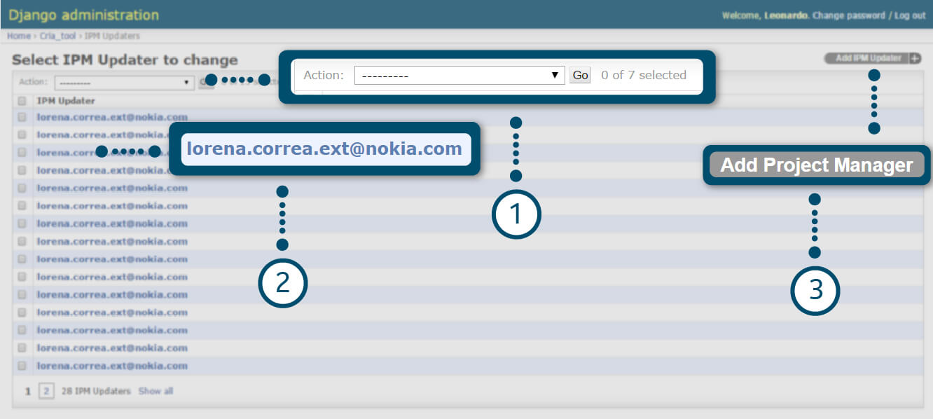Click the Add Project Manager callout label

coord(817,165)
